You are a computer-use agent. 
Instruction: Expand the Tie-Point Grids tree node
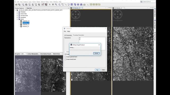click(x=17, y=16)
